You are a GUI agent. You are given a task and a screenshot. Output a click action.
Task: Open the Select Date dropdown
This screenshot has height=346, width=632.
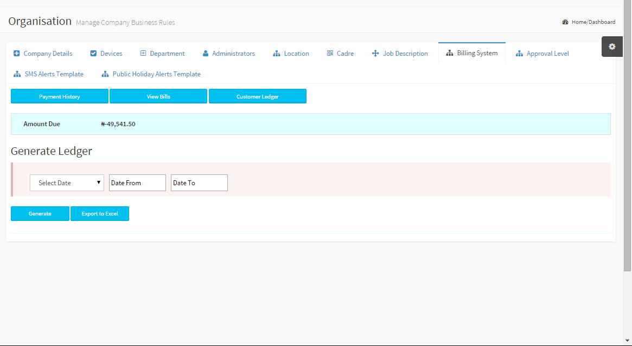[67, 183]
